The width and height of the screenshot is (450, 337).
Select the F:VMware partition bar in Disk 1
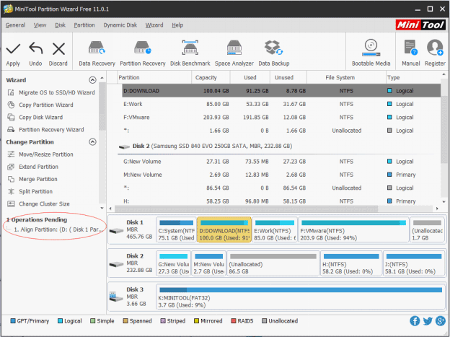coord(353,230)
